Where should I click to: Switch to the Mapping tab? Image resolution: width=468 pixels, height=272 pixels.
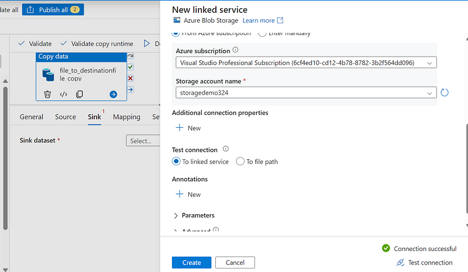[126, 117]
